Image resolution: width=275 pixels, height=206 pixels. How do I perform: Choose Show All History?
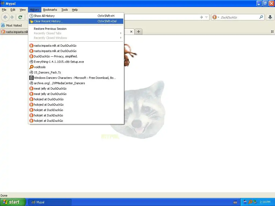(76, 16)
